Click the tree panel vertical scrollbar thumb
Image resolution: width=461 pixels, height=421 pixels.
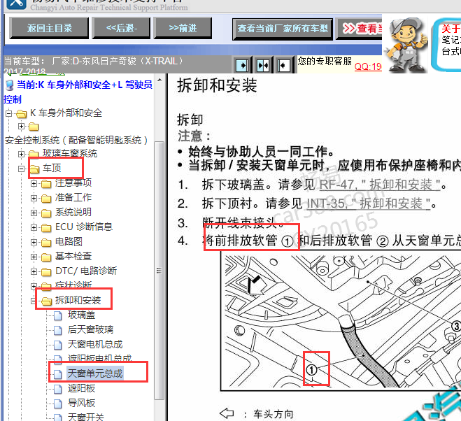coord(159,271)
